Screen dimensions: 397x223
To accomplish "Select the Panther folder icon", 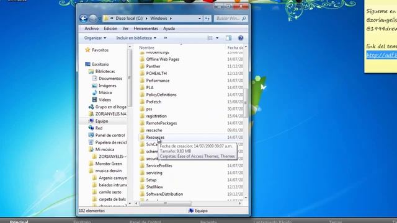I will pyautogui.click(x=142, y=66).
